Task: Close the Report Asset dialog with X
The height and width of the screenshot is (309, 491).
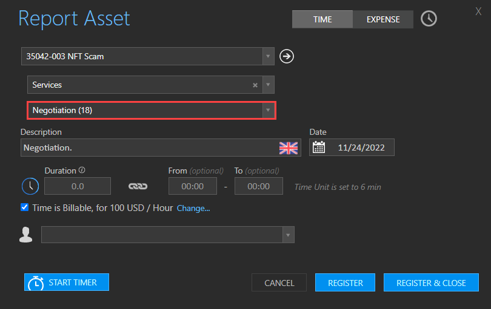Action: click(x=478, y=11)
